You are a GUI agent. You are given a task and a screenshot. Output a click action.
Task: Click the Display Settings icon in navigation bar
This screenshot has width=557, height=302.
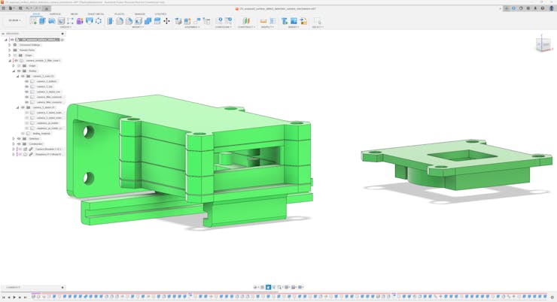coord(287,287)
